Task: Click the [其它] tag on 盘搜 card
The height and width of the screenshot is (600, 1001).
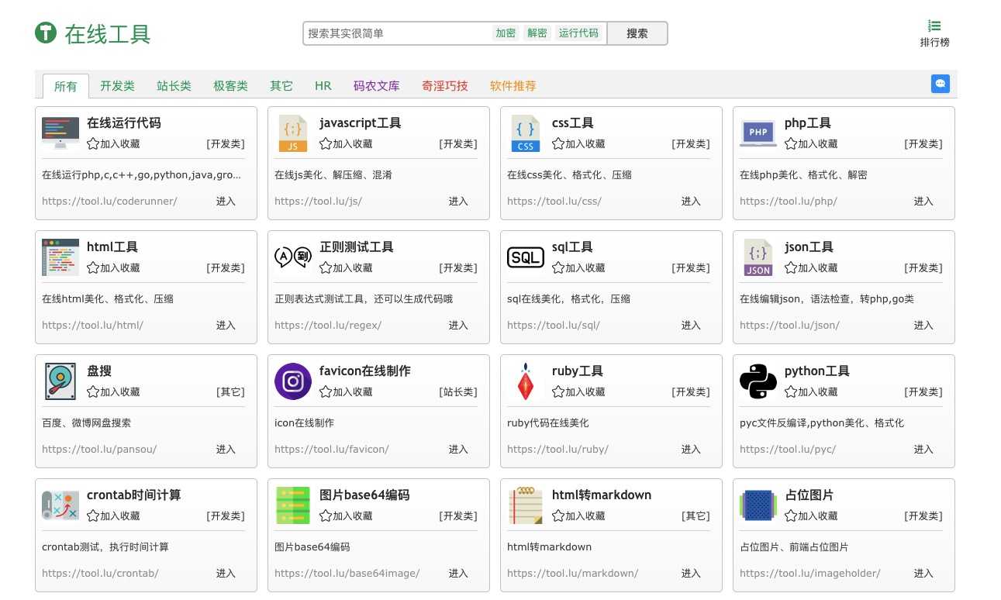Action: [230, 391]
